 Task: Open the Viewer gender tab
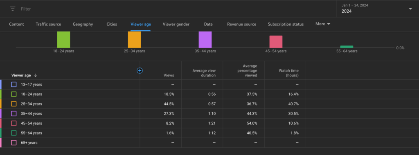(x=176, y=24)
